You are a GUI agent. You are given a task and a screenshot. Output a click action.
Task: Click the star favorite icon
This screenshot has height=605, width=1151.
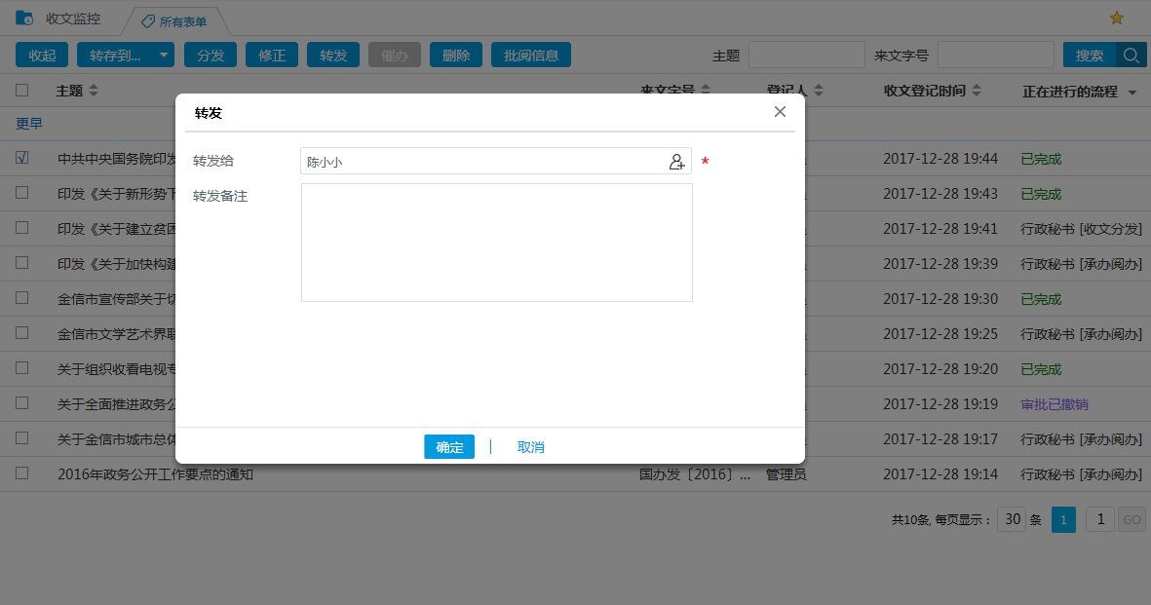coord(1117,19)
